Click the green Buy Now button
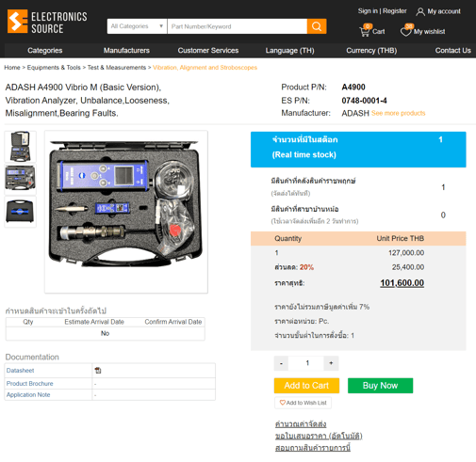This screenshot has height=462, width=476. [380, 386]
